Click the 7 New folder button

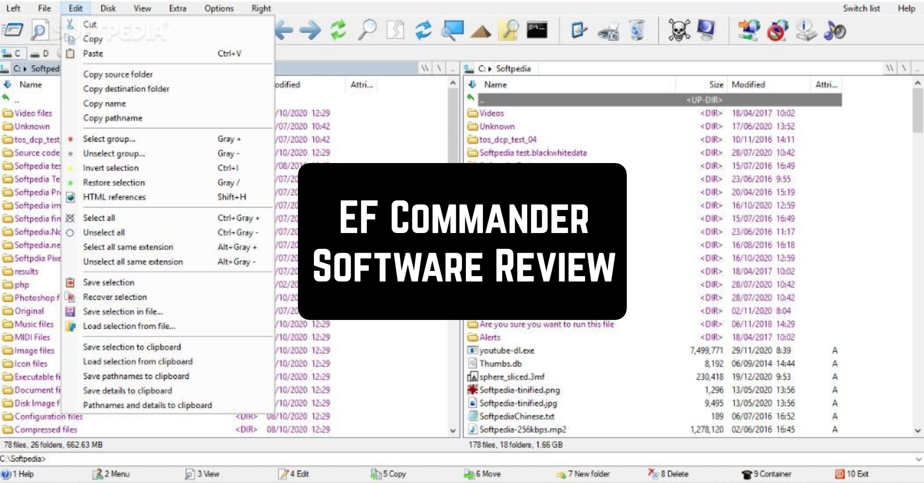point(583,474)
